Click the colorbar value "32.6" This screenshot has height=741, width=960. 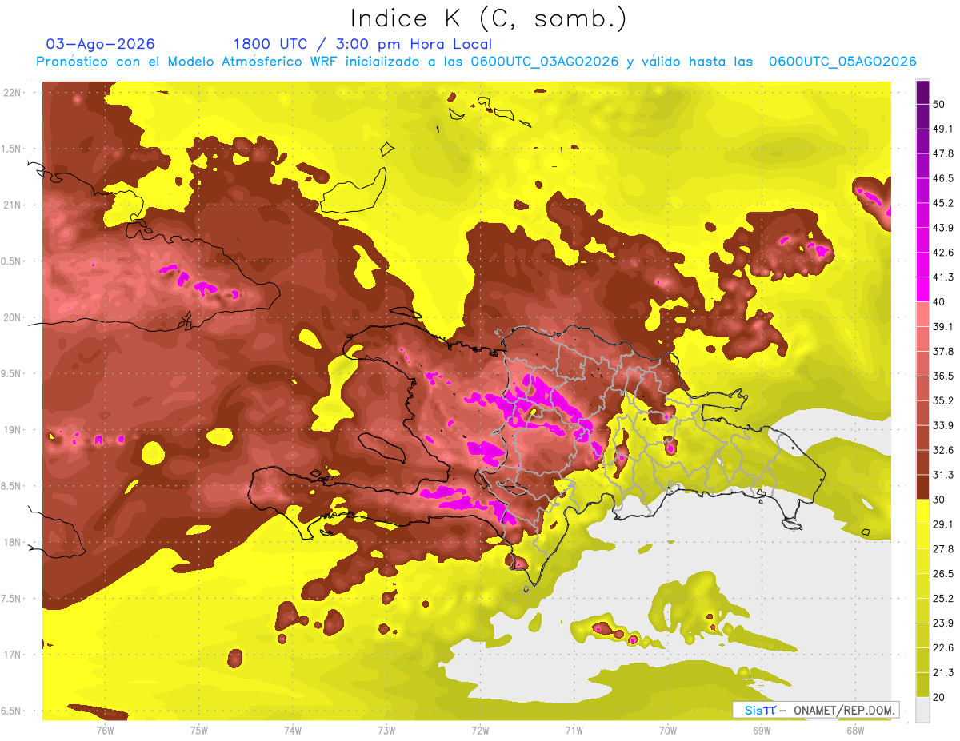[x=944, y=450]
